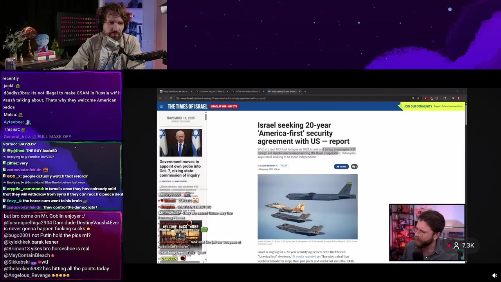
Task: Click the 'November 16, 2025' date text
Action: point(180,118)
